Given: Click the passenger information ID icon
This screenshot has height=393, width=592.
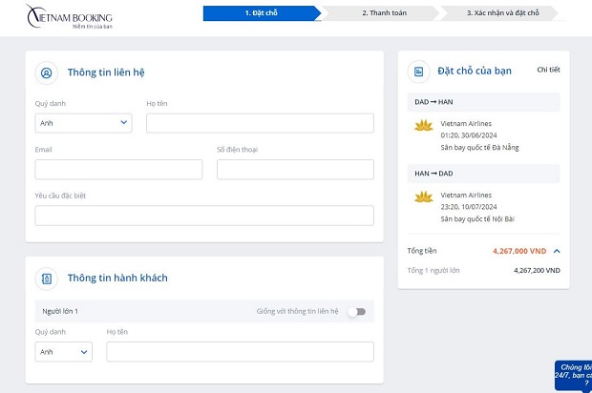Looking at the screenshot, I should (46, 279).
